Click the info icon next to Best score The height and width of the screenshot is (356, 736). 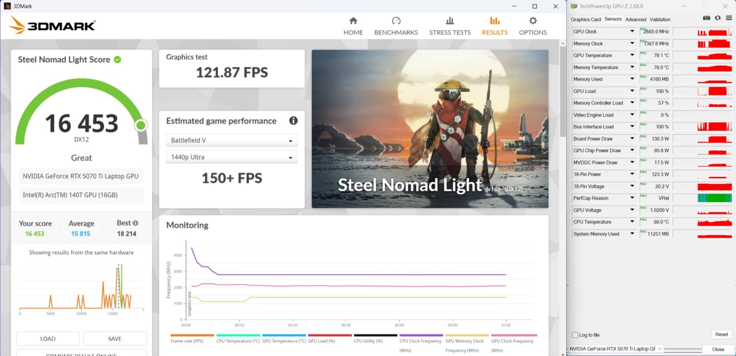135,223
